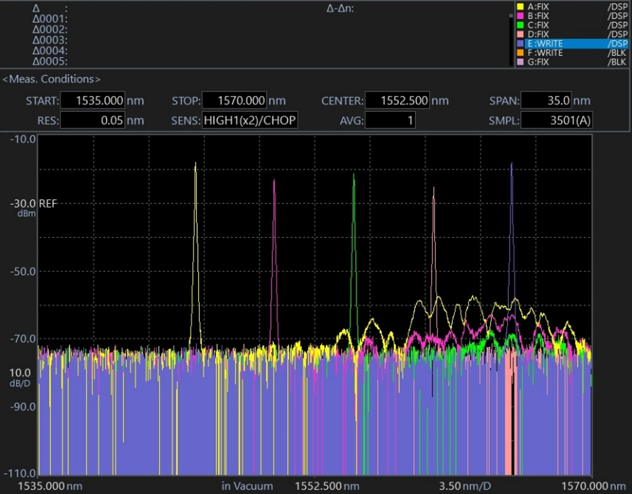Click the RES field showing 0.05
Screen dimensions: 632x494
coord(92,120)
